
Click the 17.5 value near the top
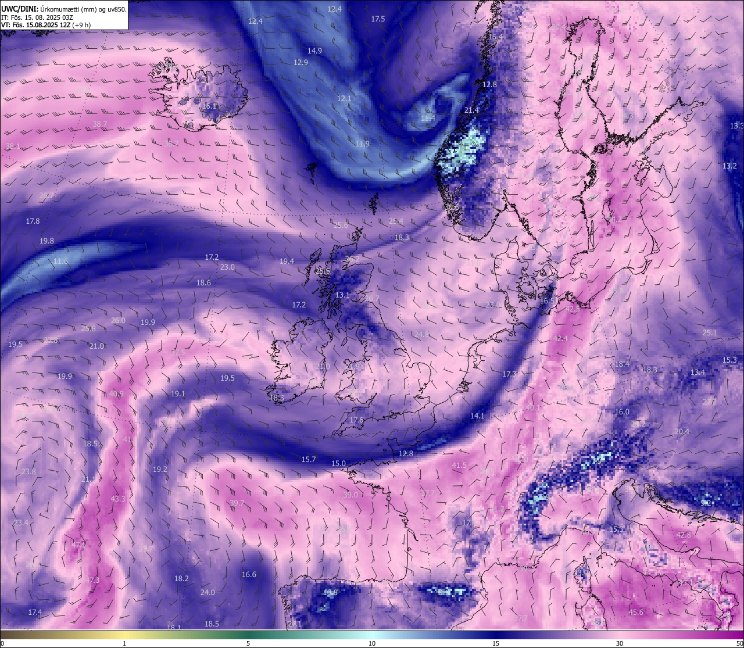378,19
